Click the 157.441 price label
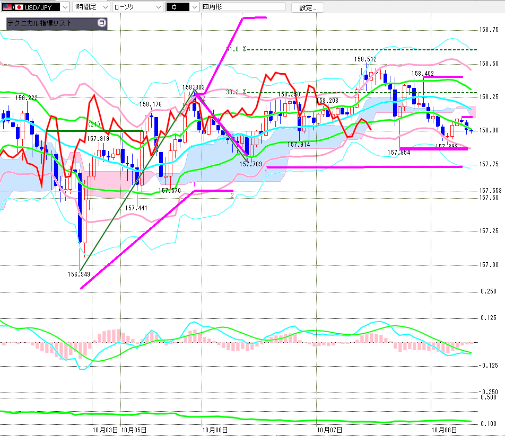This screenshot has height=436, width=505. pyautogui.click(x=136, y=208)
